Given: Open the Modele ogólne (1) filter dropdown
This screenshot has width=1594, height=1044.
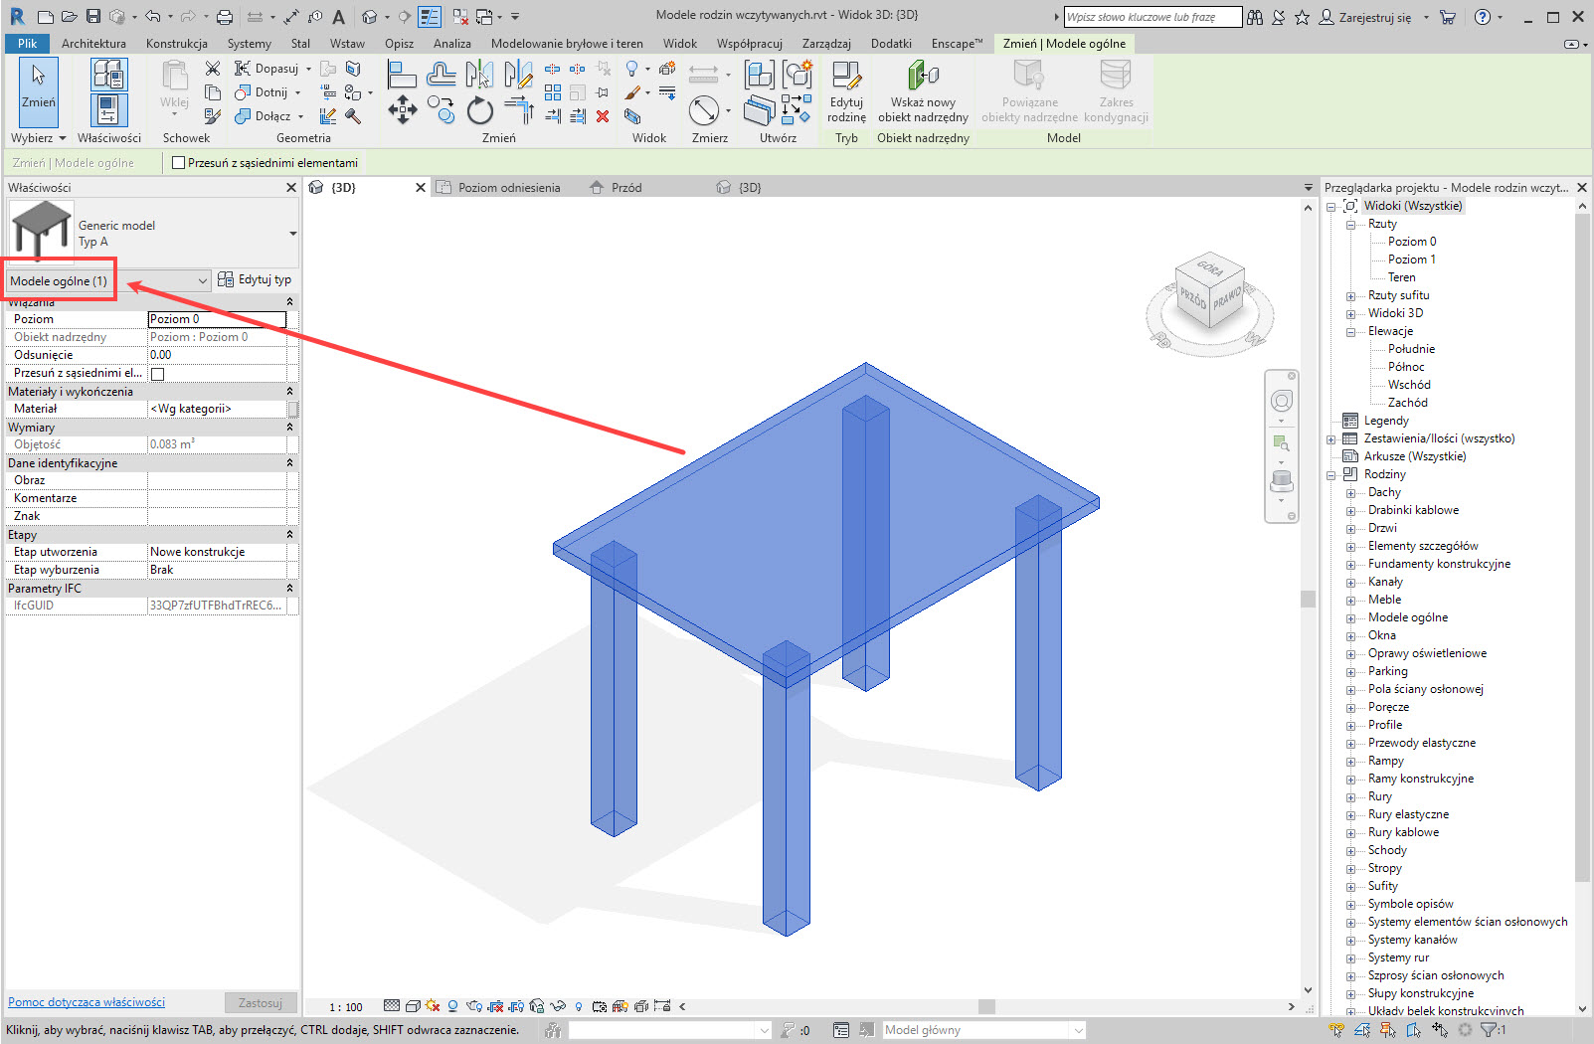Looking at the screenshot, I should 107,281.
